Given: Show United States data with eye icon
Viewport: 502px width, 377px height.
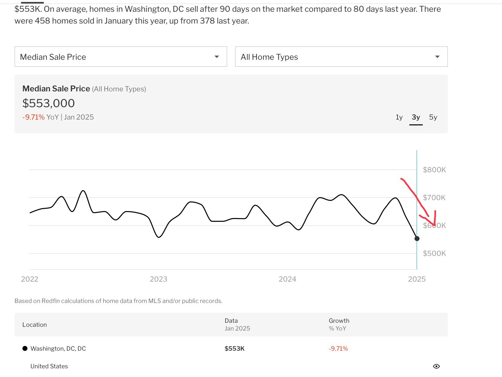Looking at the screenshot, I should (x=436, y=366).
